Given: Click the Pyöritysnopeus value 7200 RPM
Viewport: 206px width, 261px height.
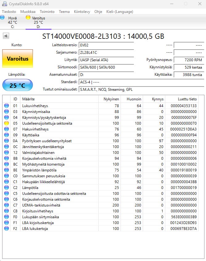Looking at the screenshot, I should (x=189, y=60).
